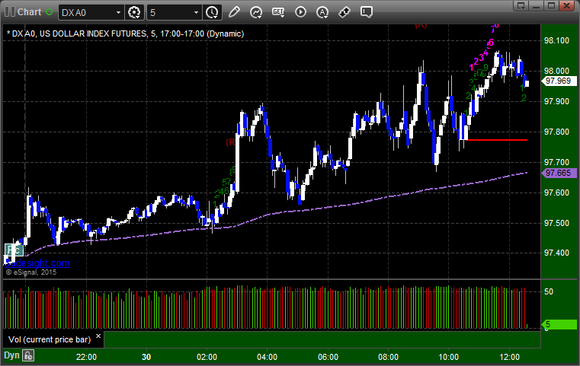Click the 12:00 time axis label
The width and height of the screenshot is (580, 366).
click(510, 357)
